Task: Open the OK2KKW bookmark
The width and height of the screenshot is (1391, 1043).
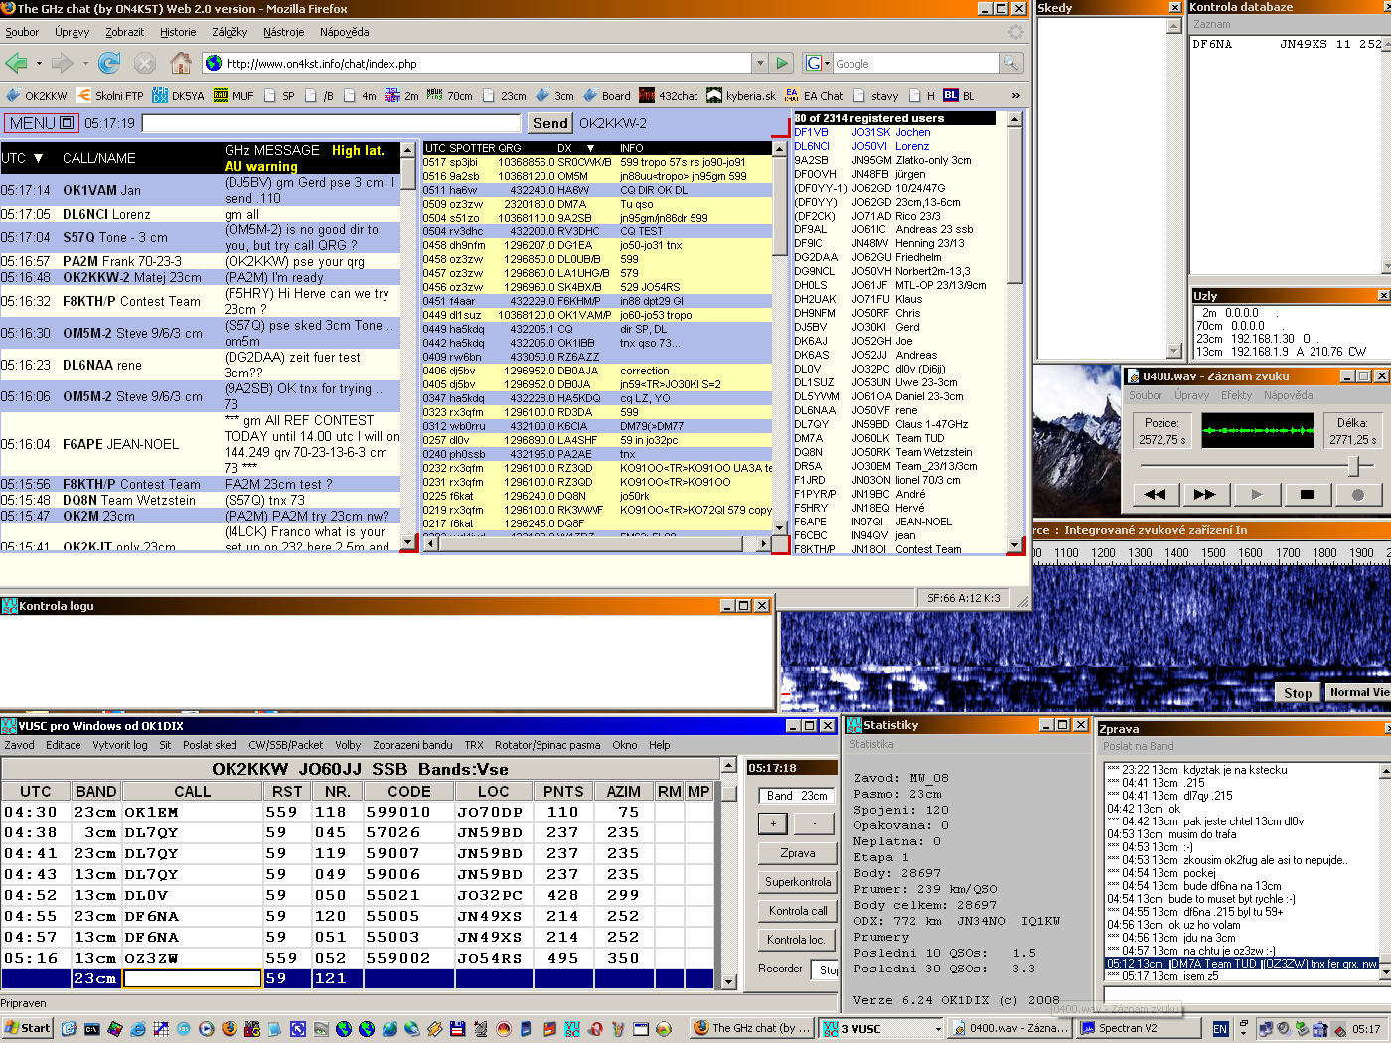Action: (x=37, y=96)
